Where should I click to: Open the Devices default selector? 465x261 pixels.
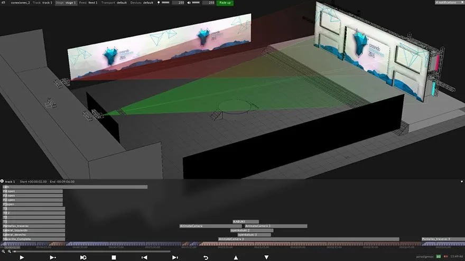click(x=142, y=3)
